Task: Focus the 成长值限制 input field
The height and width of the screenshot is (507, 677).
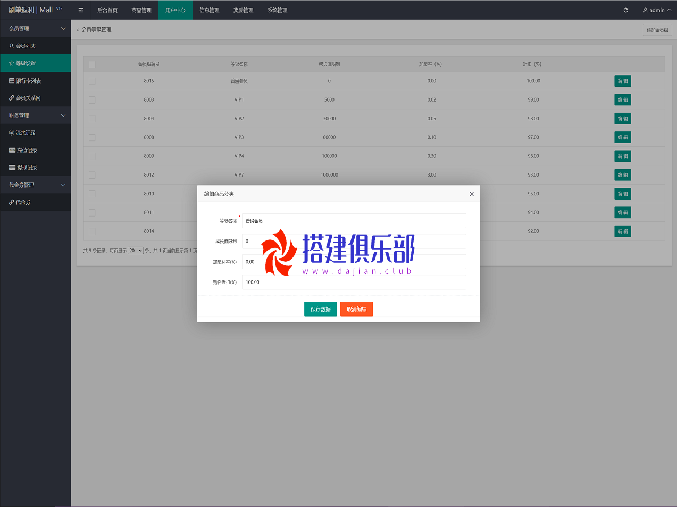Action: tap(354, 242)
